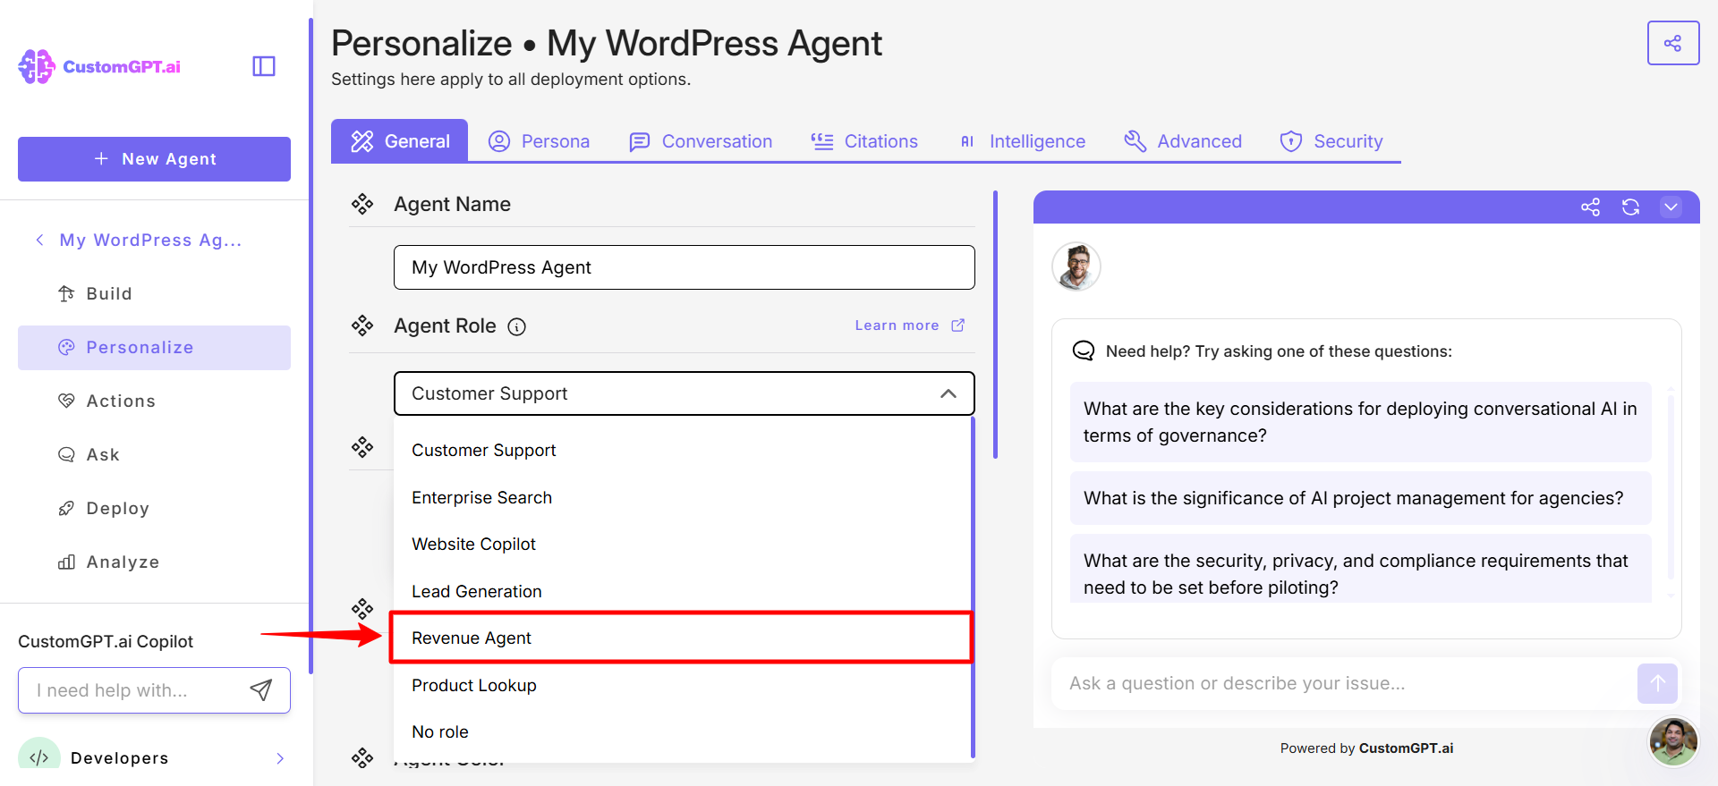Switch to the Citations tab
Viewport: 1718px width, 786px height.
[x=864, y=141]
